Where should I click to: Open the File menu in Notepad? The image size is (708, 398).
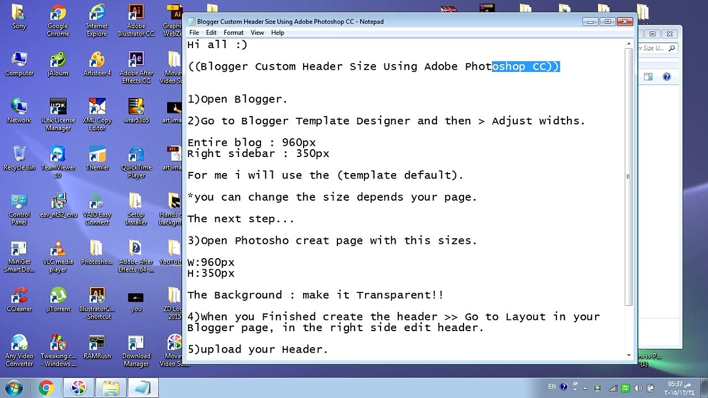(194, 33)
